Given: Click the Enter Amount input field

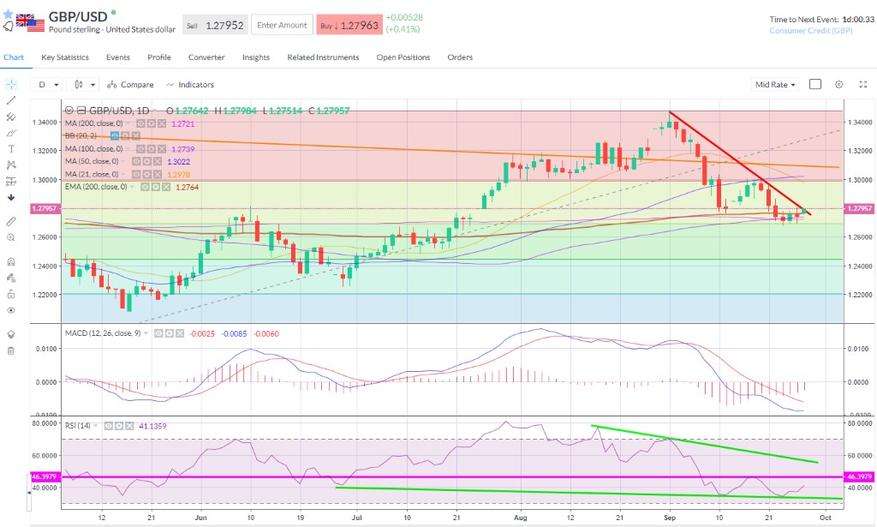Looking at the screenshot, I should click(282, 25).
